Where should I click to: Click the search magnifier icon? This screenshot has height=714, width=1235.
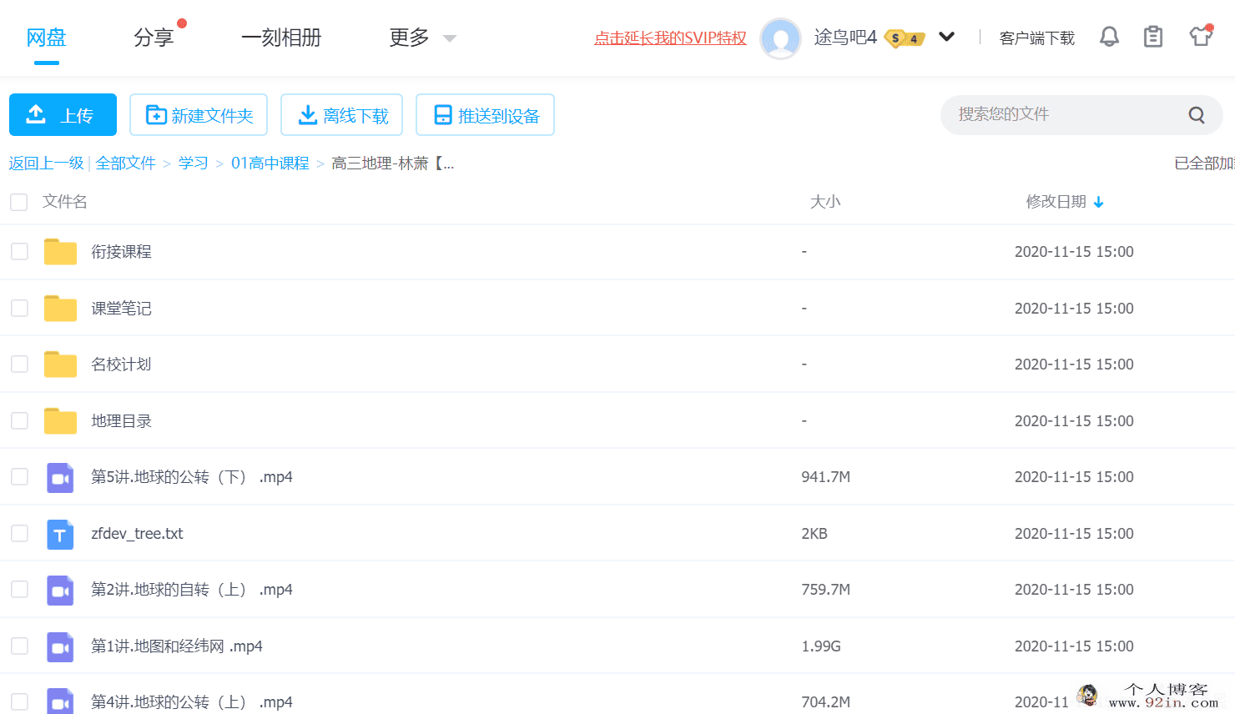1197,115
